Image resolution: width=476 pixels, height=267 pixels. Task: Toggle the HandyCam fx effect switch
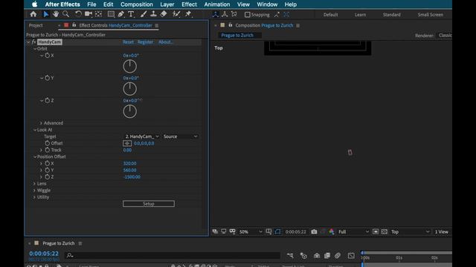click(x=34, y=42)
